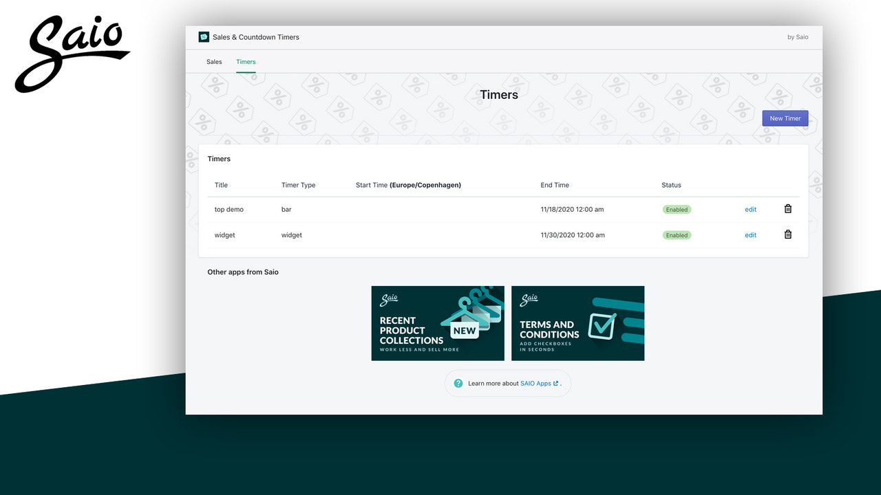The height and width of the screenshot is (495, 881).
Task: Toggle the Enabled status of top demo timer
Action: tap(677, 209)
